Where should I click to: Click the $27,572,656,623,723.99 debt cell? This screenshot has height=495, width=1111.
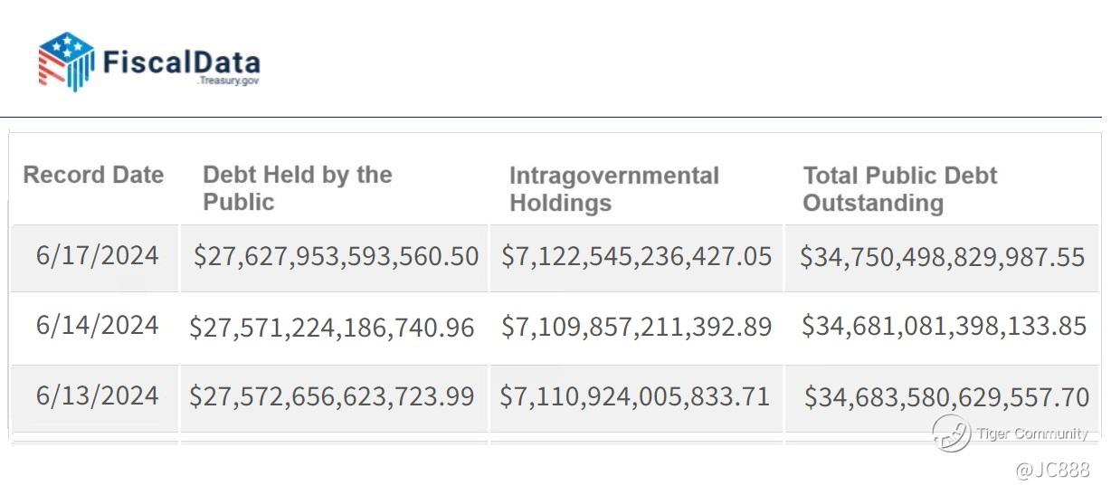[332, 396]
